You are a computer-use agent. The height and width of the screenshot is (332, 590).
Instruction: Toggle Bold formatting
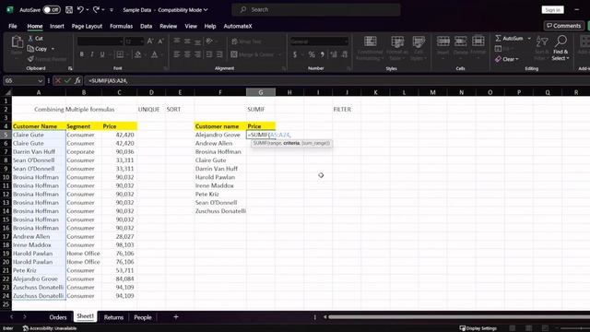82,54
